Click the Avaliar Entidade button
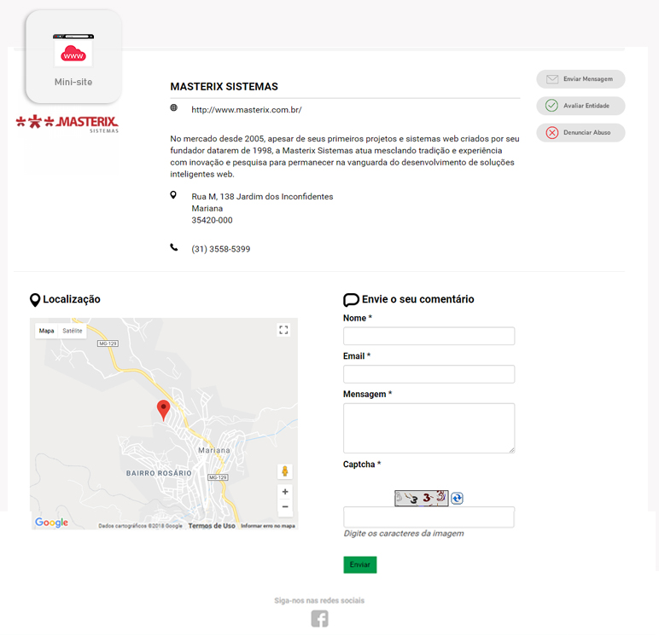Viewport: 659px width, 635px height. (x=580, y=106)
